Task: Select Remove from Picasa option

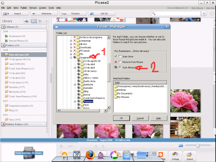Action: (x=120, y=62)
